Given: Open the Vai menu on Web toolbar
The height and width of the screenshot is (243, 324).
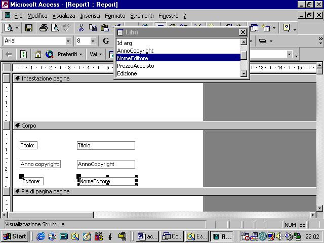Looking at the screenshot, I should coord(96,54).
